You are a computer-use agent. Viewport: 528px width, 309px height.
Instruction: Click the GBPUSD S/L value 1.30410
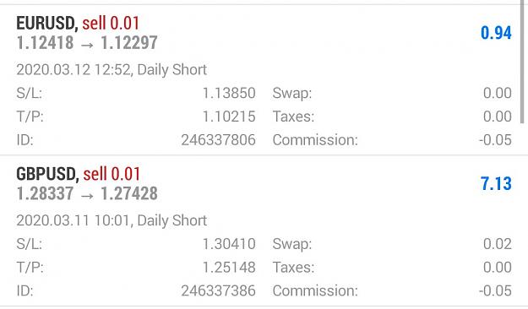coord(229,244)
